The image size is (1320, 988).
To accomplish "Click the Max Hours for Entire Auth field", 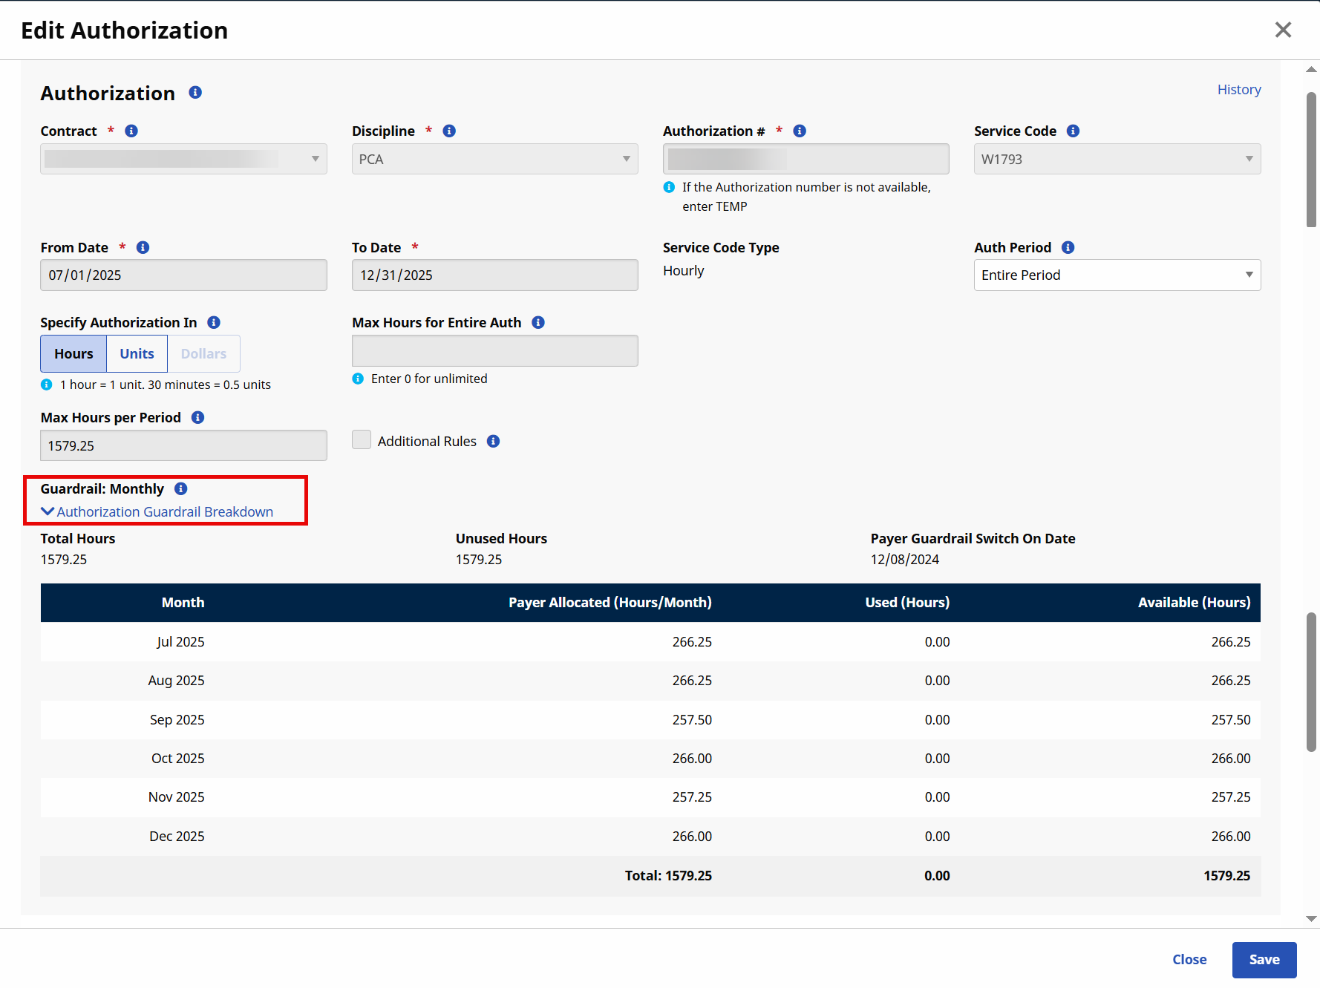I will pos(494,351).
